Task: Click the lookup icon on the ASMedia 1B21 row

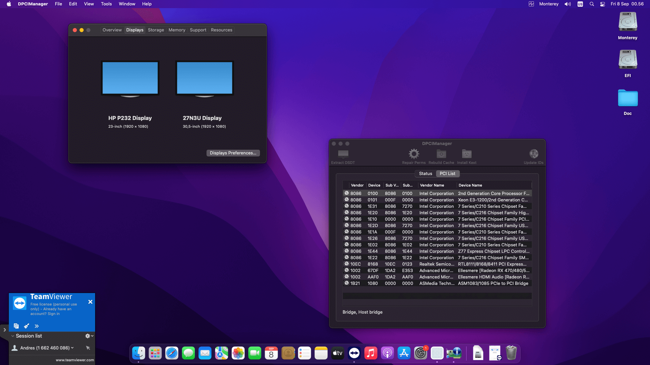Action: (x=346, y=283)
